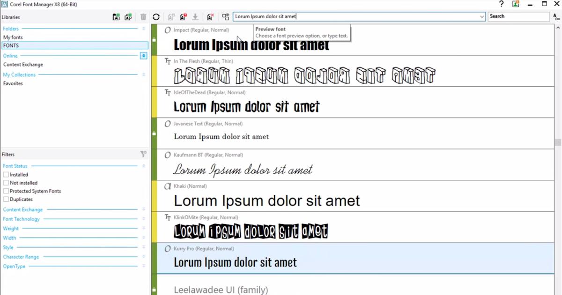Click the clear filters funnel icon
Image resolution: width=562 pixels, height=295 pixels.
143,154
